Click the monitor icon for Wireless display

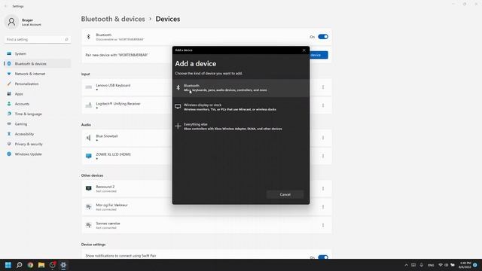178,107
